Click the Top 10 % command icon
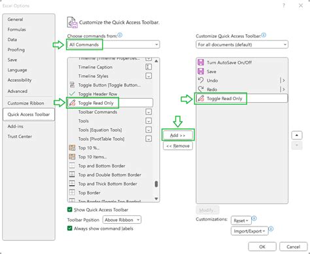Viewport: 310px width, 254px height. pos(72,148)
